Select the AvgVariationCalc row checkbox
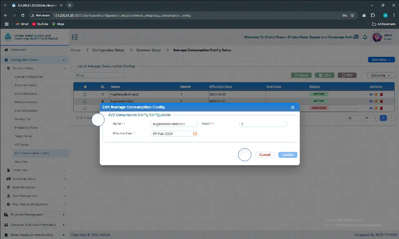This screenshot has width=399, height=239. (x=85, y=101)
